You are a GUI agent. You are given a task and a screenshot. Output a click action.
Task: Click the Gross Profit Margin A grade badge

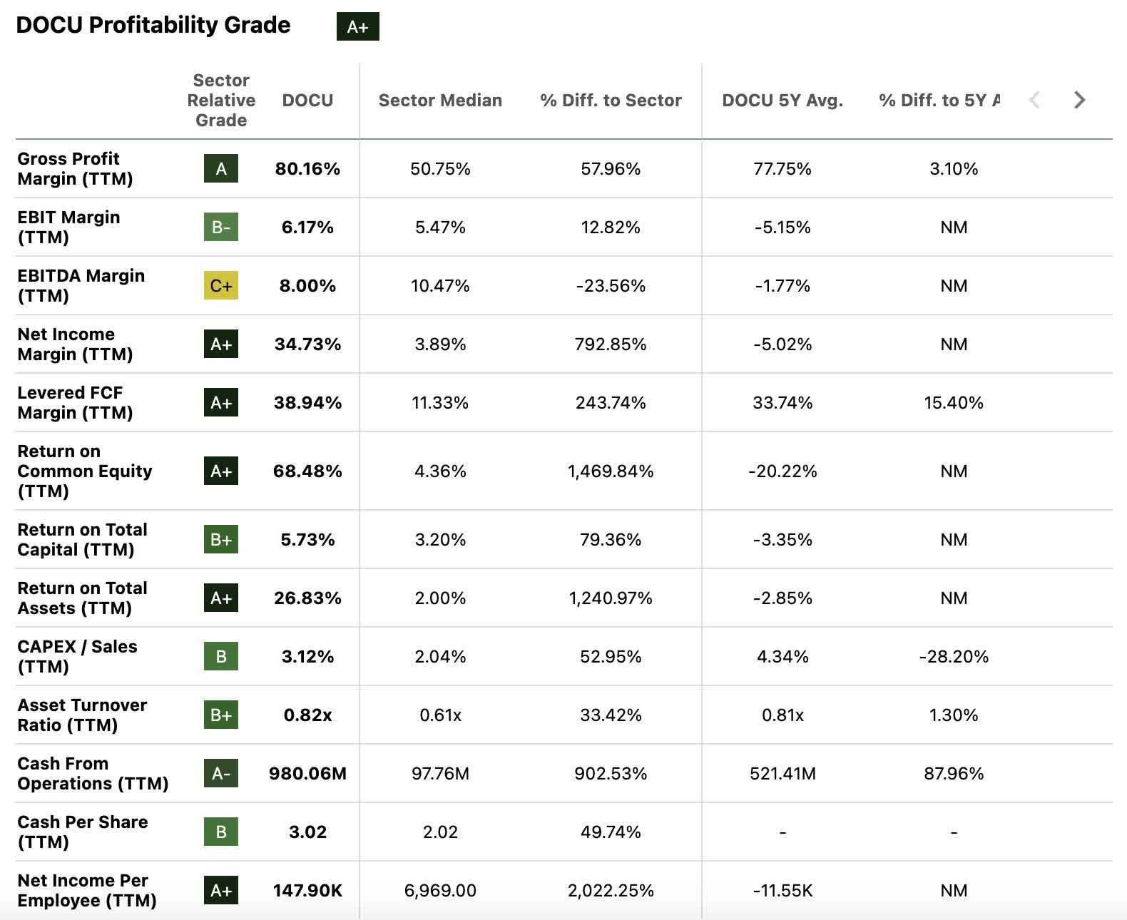point(221,169)
